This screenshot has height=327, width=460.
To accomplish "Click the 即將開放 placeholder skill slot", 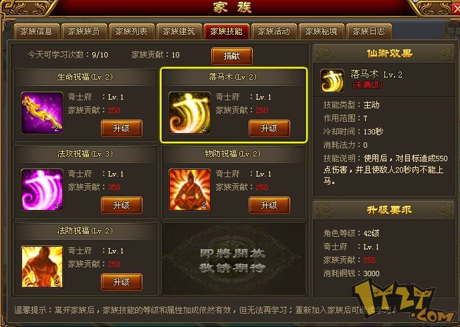I will [233, 259].
